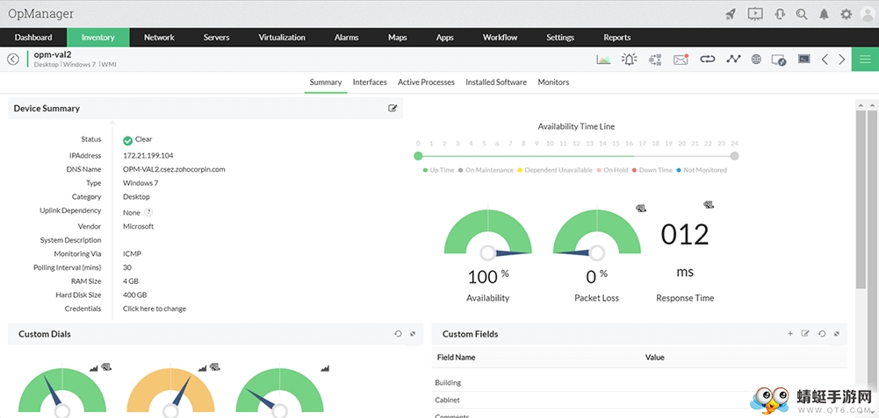Open the Alarms menu
Screen dimensions: 879x418
click(347, 38)
